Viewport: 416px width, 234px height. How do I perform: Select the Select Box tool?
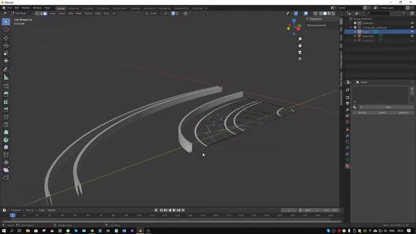click(x=6, y=21)
